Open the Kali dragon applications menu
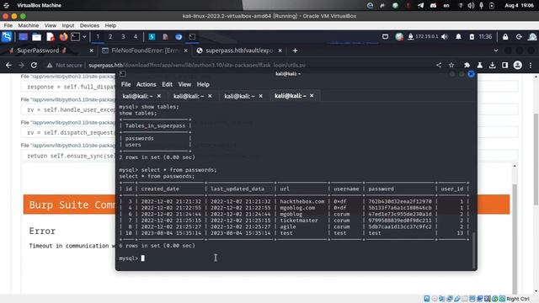The image size is (539, 303). coord(7,36)
